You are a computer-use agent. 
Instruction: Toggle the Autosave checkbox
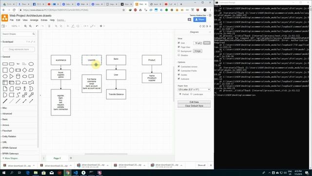coord(179,79)
